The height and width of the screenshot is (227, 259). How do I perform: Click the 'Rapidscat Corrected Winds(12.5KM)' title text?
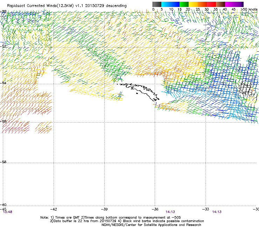click(40, 6)
